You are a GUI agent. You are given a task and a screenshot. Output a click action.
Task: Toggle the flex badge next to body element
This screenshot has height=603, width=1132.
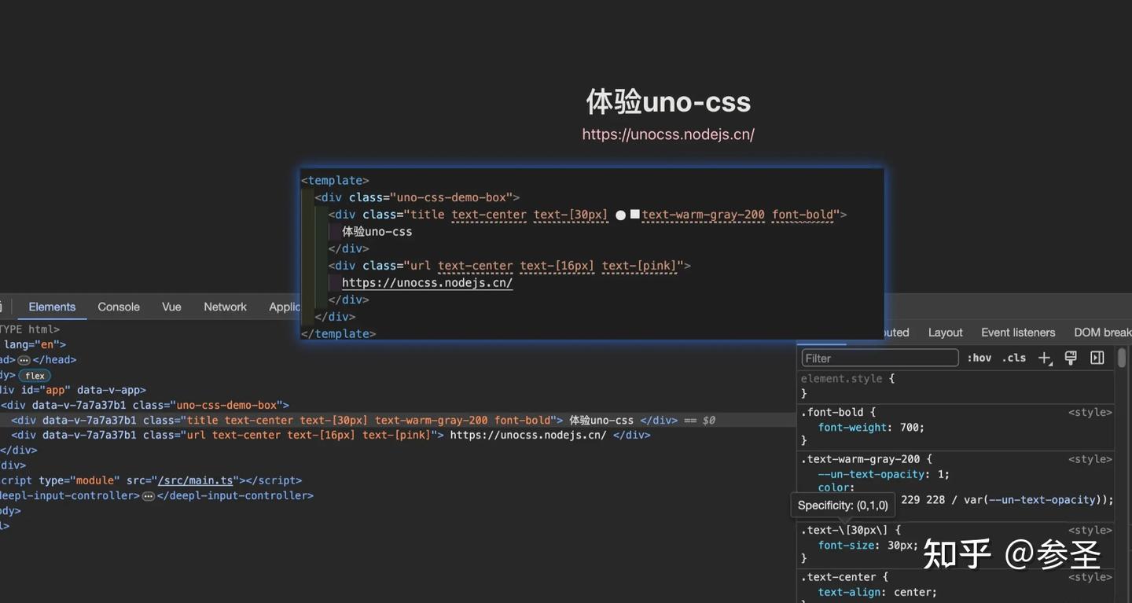(34, 375)
